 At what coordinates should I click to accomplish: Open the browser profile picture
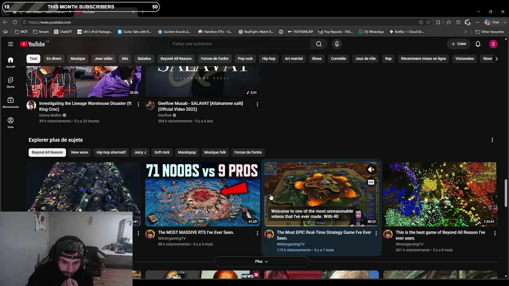[468, 22]
